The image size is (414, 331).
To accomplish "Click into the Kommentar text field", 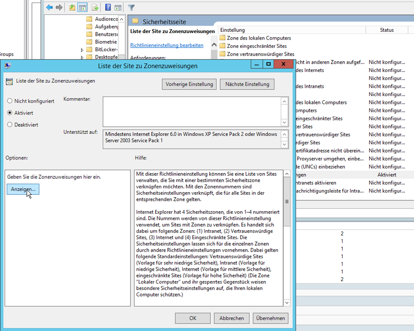I will 192,111.
